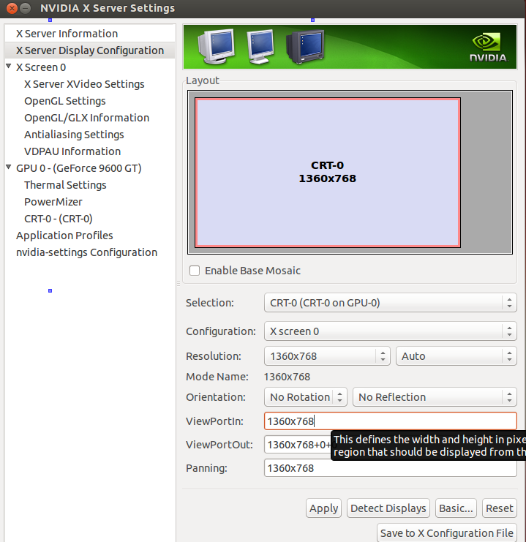Screen dimensions: 526x542
Task: Open the No Rotation orientation dropdown
Action: (x=306, y=397)
